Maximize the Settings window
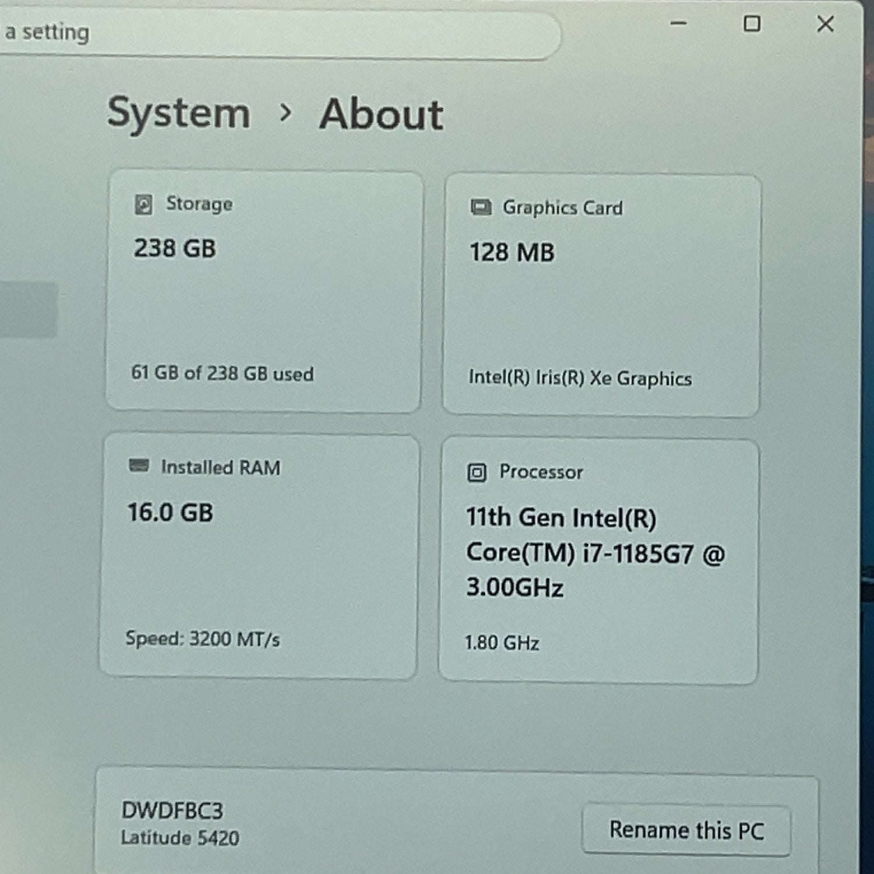 (x=752, y=24)
